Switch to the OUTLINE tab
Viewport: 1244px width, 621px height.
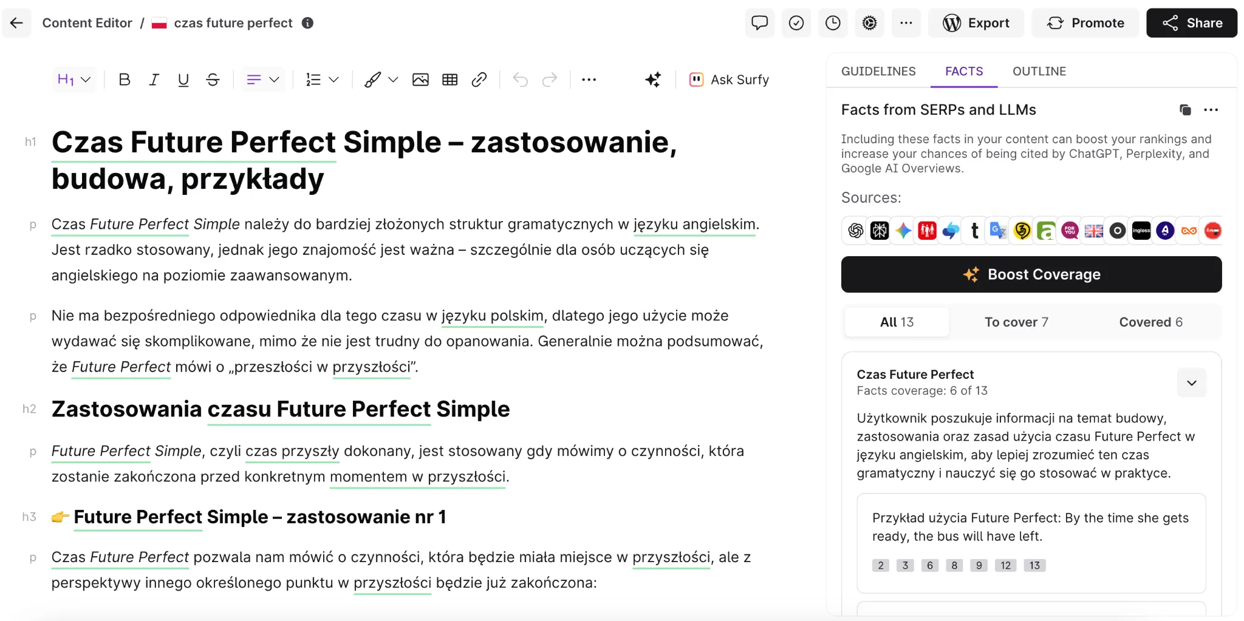pyautogui.click(x=1039, y=71)
